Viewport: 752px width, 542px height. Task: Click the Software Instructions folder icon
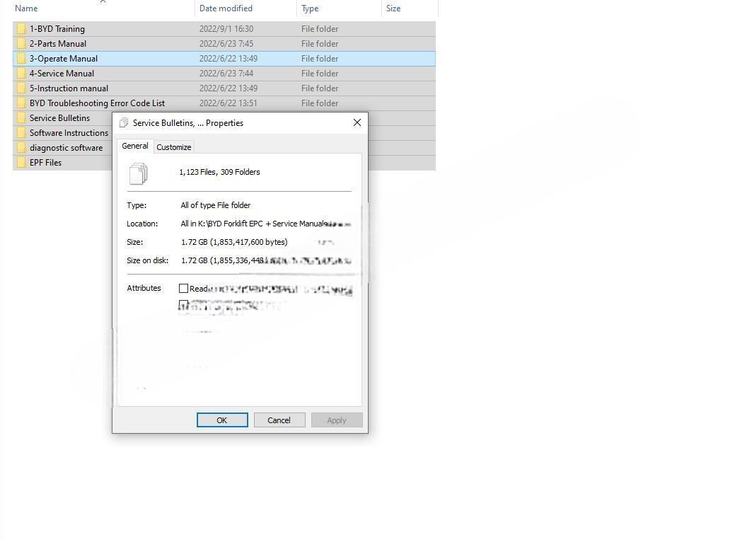[x=21, y=133]
